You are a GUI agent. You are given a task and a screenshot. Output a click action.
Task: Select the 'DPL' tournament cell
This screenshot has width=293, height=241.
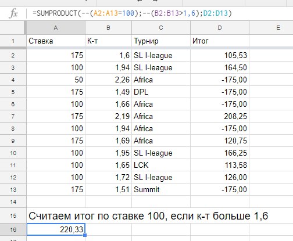point(161,92)
